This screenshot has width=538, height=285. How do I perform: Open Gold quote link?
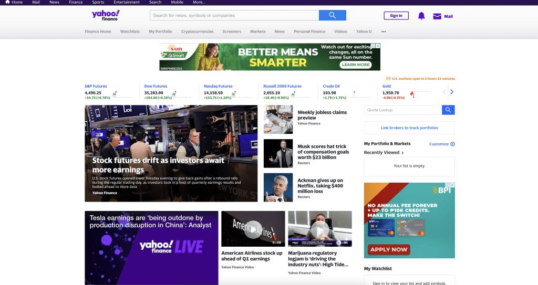[387, 86]
